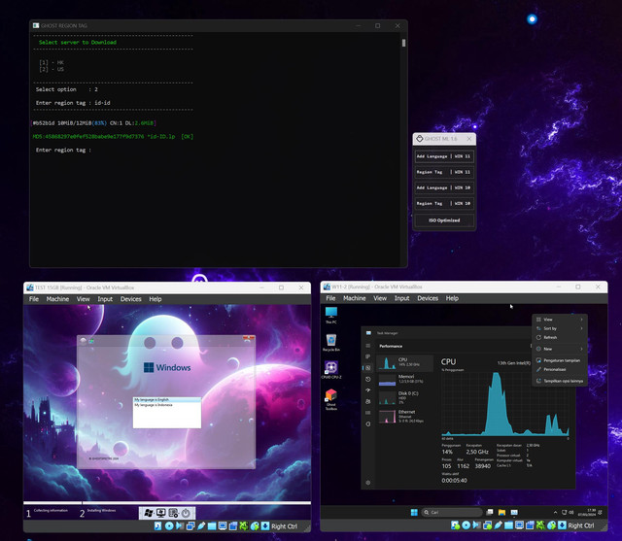This screenshot has height=541, width=622.
Task: Click green mouse integration icon in W11-2 VM
Action: 540,525
